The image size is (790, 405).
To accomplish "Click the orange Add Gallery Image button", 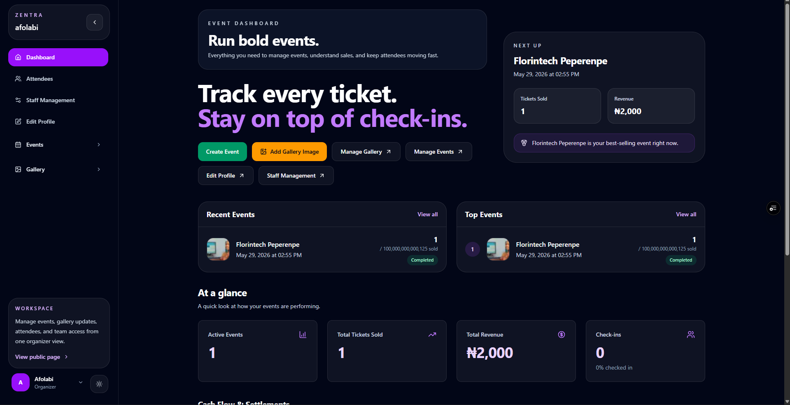I will coord(289,152).
